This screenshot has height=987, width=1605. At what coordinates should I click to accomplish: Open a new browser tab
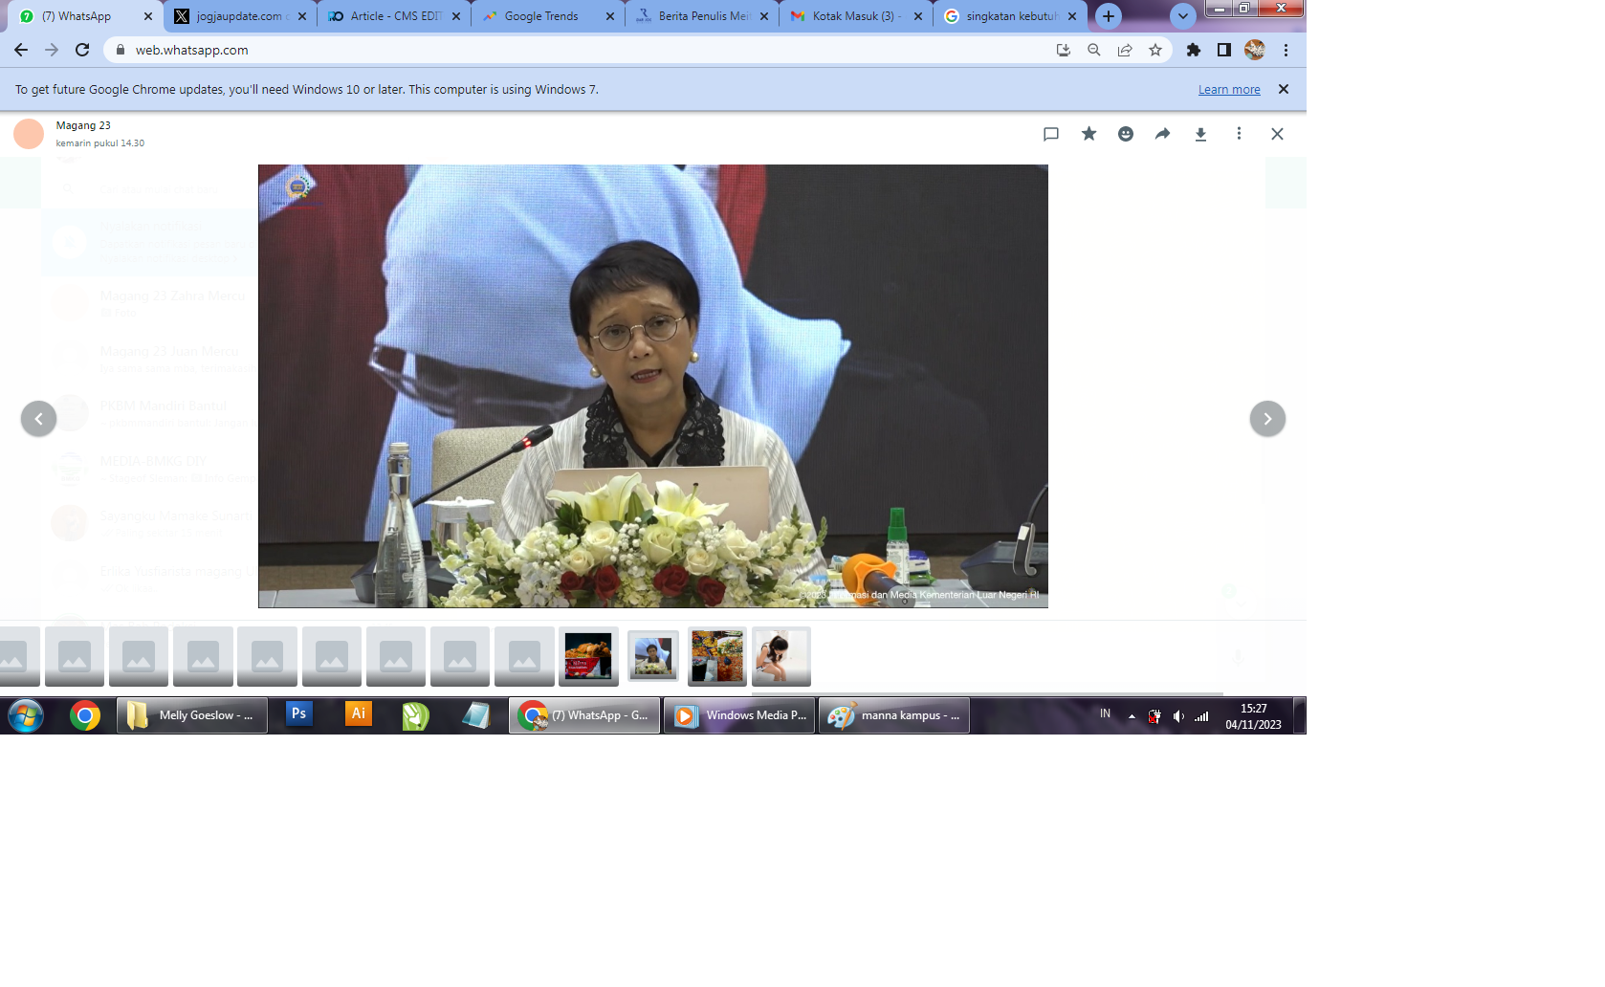1109,16
